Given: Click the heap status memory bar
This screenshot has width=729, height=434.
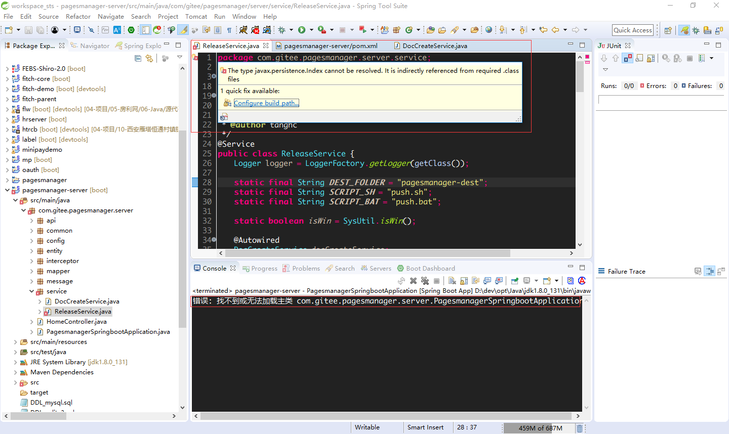Looking at the screenshot, I should pos(540,428).
